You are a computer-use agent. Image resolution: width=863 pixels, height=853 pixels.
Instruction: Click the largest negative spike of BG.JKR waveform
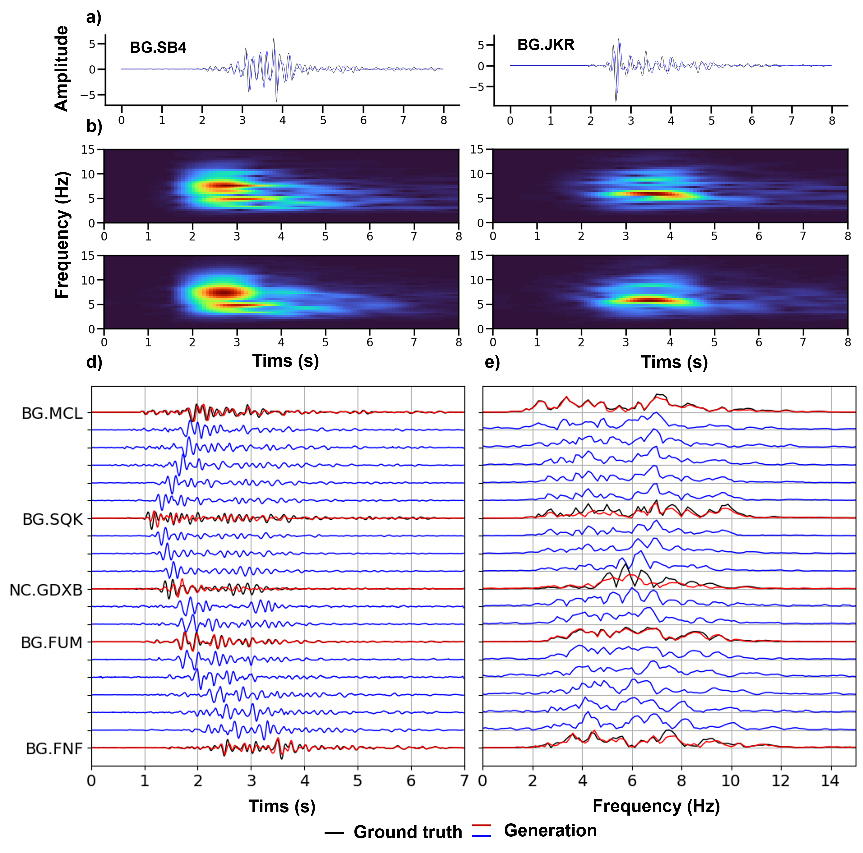point(616,101)
